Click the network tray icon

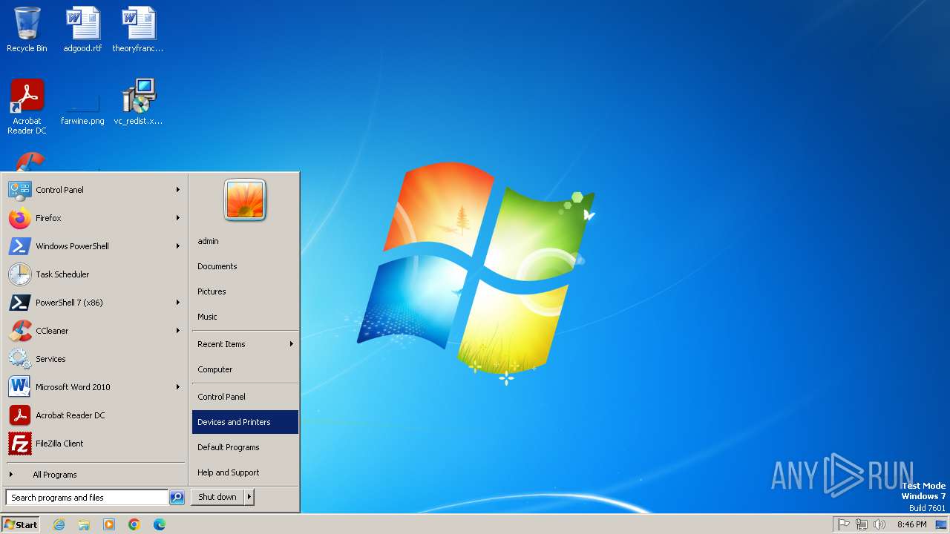coord(861,524)
